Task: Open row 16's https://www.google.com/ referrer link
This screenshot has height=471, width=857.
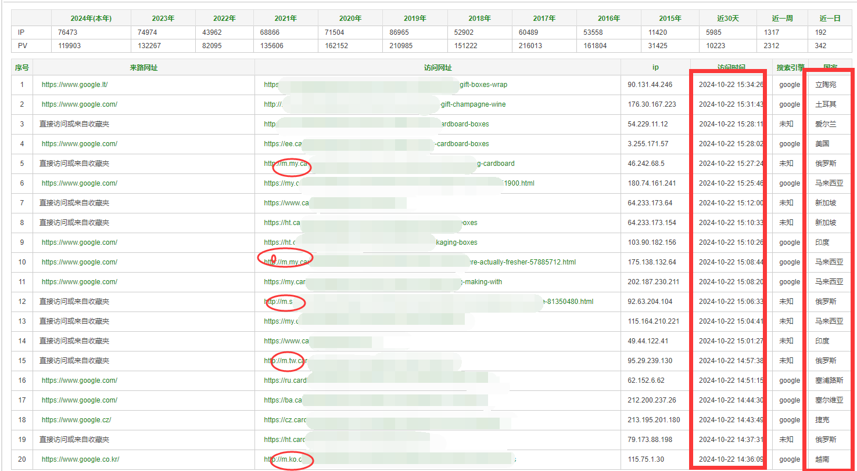Action: pos(80,381)
